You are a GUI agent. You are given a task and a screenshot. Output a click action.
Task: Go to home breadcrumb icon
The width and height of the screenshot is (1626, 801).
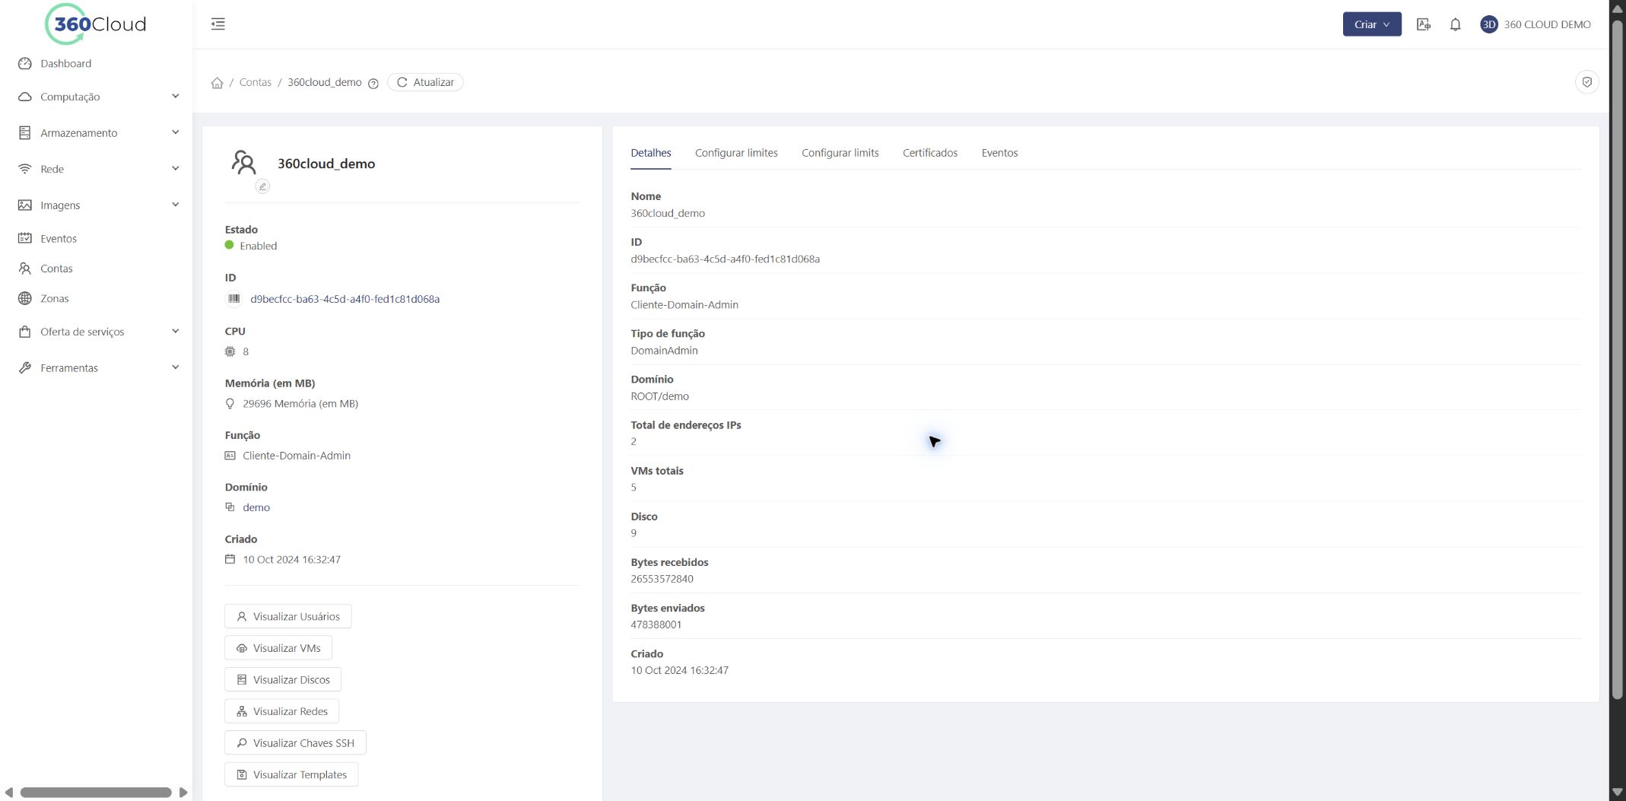(x=217, y=83)
